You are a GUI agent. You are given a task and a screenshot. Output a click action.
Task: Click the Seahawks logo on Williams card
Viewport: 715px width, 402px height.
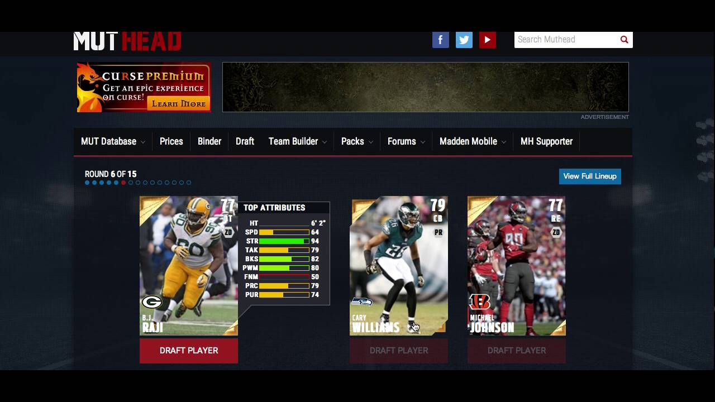361,302
